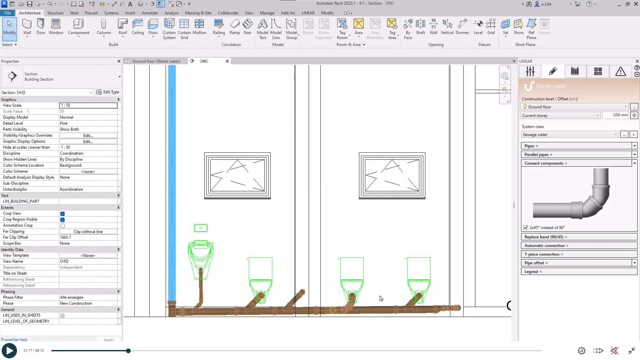Screen dimensions: 640x360
Task: Open the System class Sewage water dropdown
Action: (x=569, y=135)
